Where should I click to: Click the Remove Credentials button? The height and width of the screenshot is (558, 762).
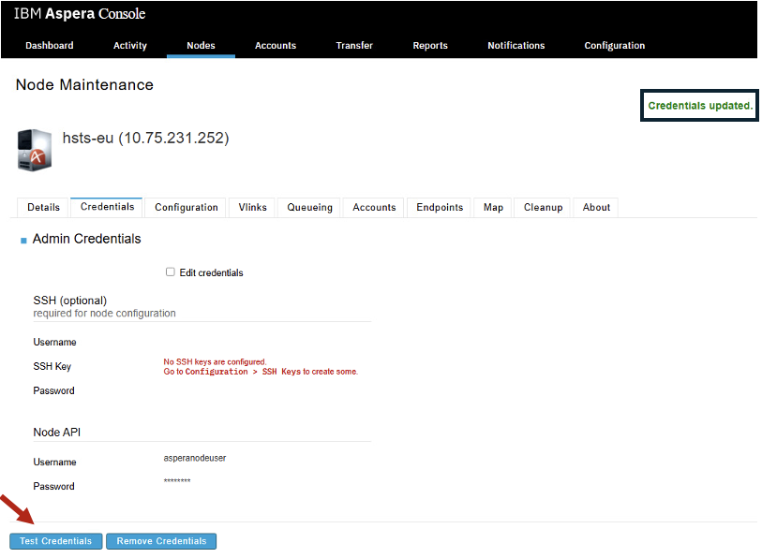161,541
